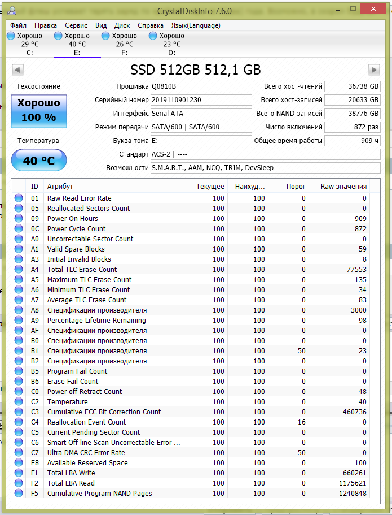This screenshot has width=392, height=515.
Task: Select drive F: at 26 °C
Action: [124, 44]
